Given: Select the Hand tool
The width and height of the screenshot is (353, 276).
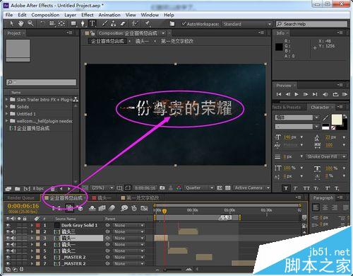Looking at the screenshot, I should (x=21, y=23).
